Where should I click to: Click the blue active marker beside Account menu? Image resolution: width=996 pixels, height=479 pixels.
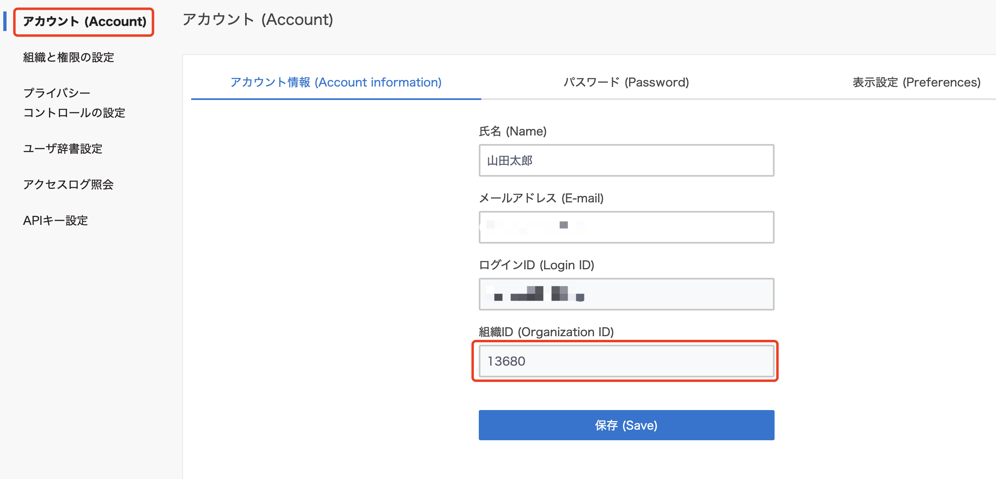click(x=5, y=21)
